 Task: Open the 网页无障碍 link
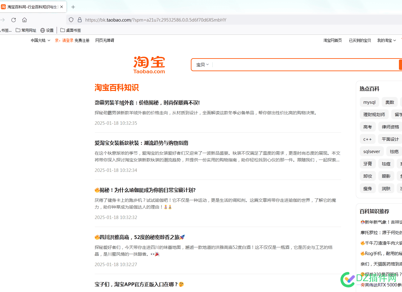105,40
